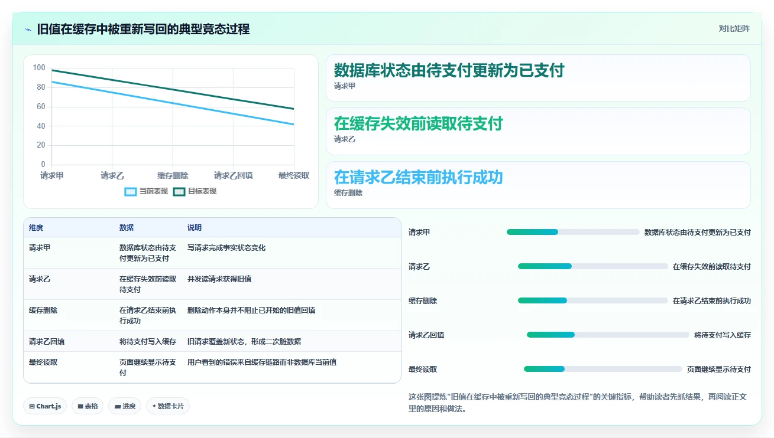The width and height of the screenshot is (774, 438).
Task: Click table cell 并发读请求获得旧值
Action: pos(219,279)
